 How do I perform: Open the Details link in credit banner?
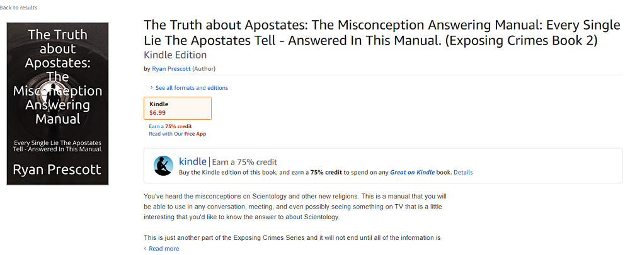(463, 172)
